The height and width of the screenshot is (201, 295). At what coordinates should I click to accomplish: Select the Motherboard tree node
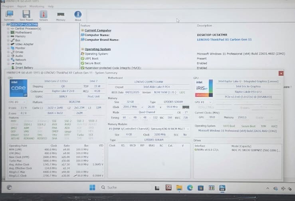pyautogui.click(x=23, y=33)
